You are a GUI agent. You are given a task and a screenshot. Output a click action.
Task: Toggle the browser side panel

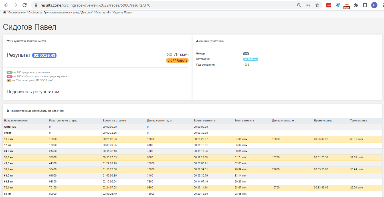[365, 5]
